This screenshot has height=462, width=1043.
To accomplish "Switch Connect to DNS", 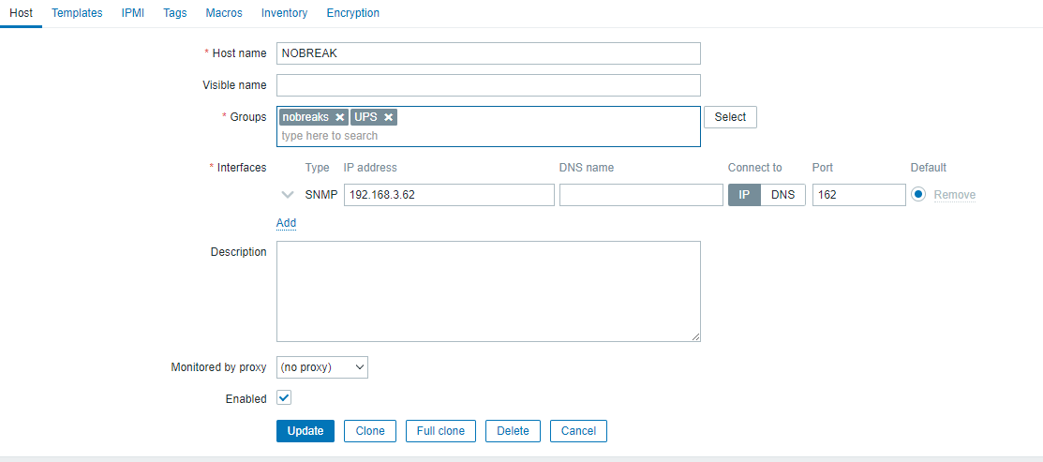I will [x=782, y=195].
